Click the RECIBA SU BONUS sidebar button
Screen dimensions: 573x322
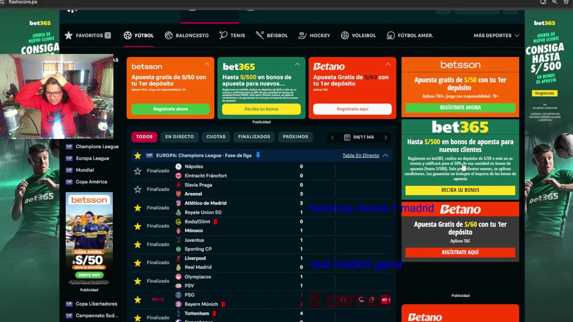(460, 190)
